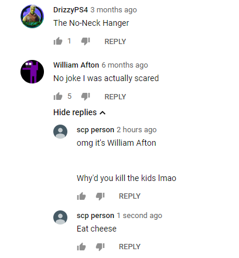
Task: Dislike DrizzyPS4's "No-Neck Hanger" comment
Action: click(x=86, y=41)
